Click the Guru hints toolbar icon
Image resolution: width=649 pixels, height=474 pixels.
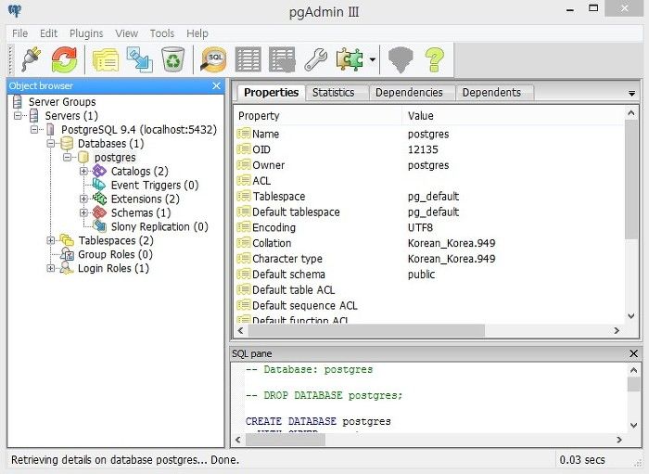pos(401,60)
